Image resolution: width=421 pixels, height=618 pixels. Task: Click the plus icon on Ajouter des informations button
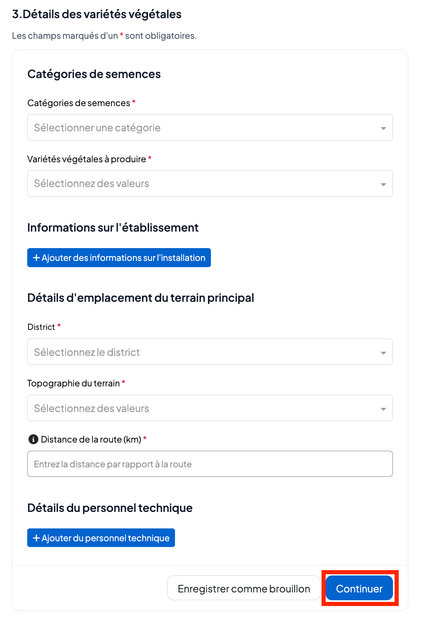pos(36,258)
